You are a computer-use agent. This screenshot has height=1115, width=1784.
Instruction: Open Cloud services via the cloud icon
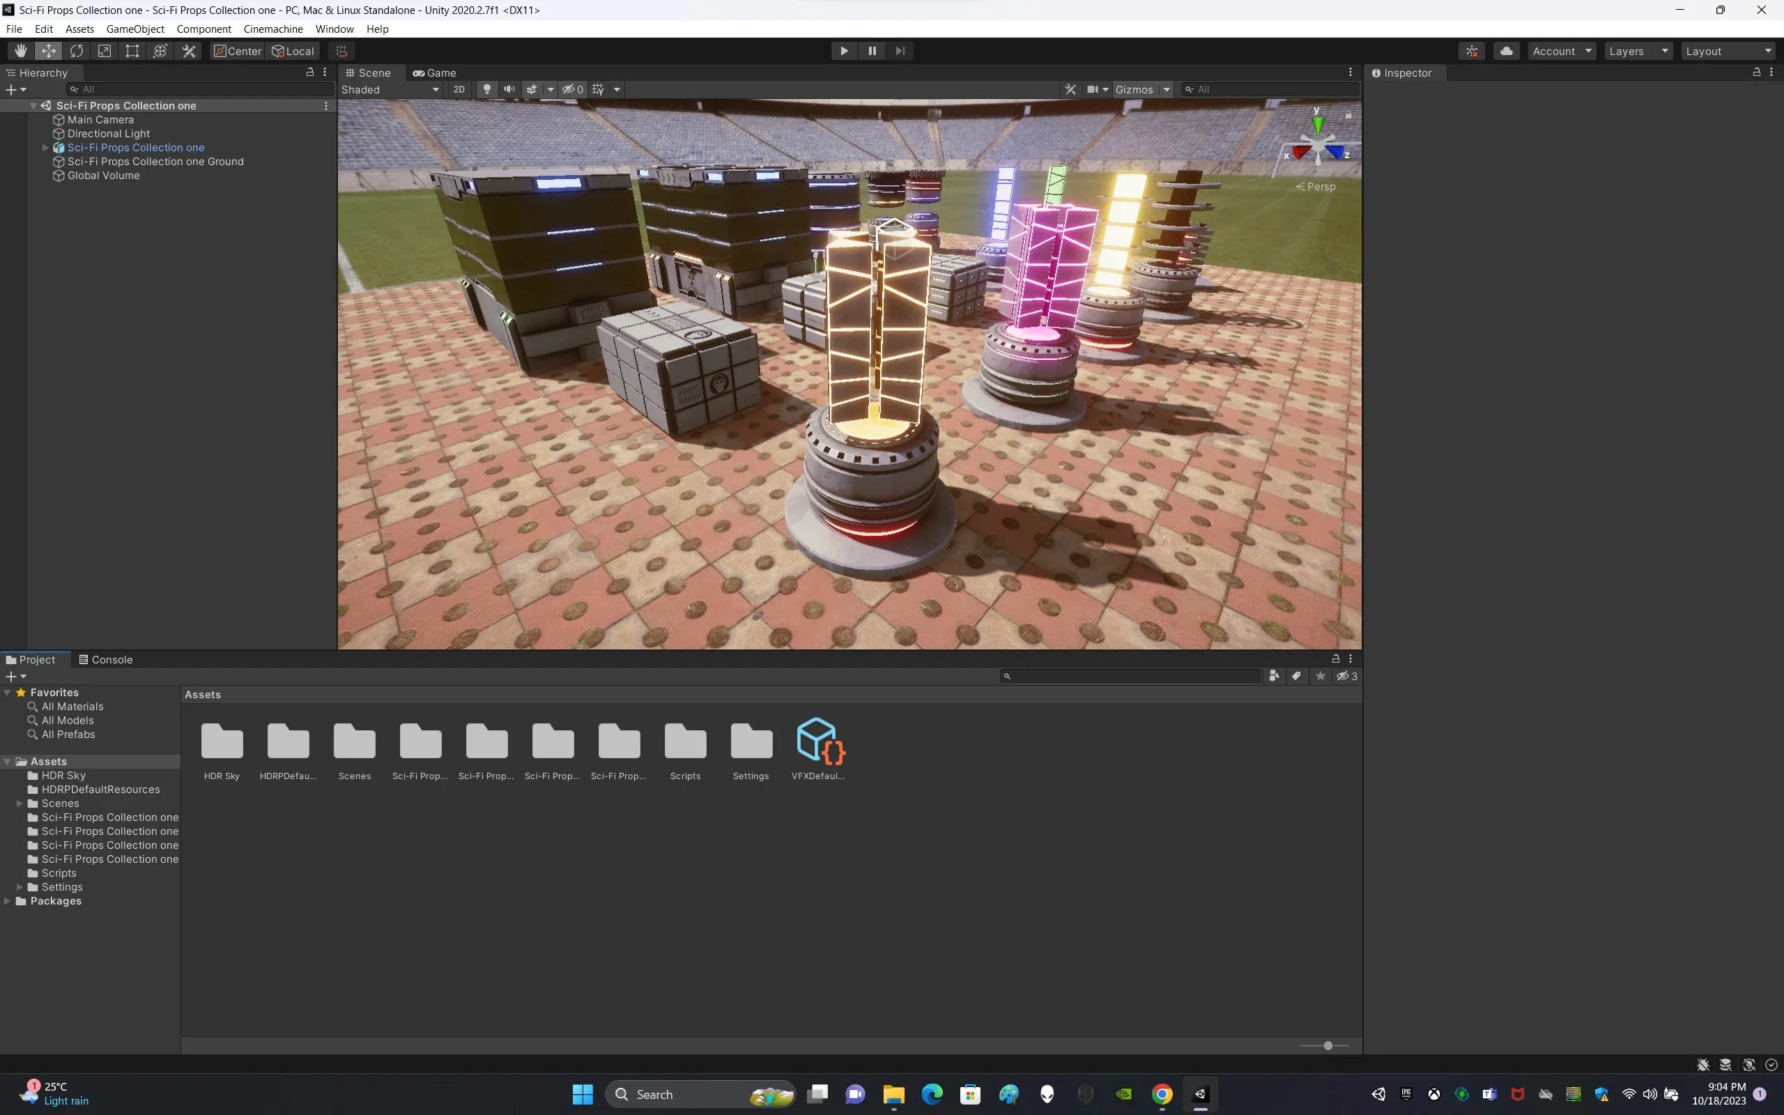coord(1506,51)
